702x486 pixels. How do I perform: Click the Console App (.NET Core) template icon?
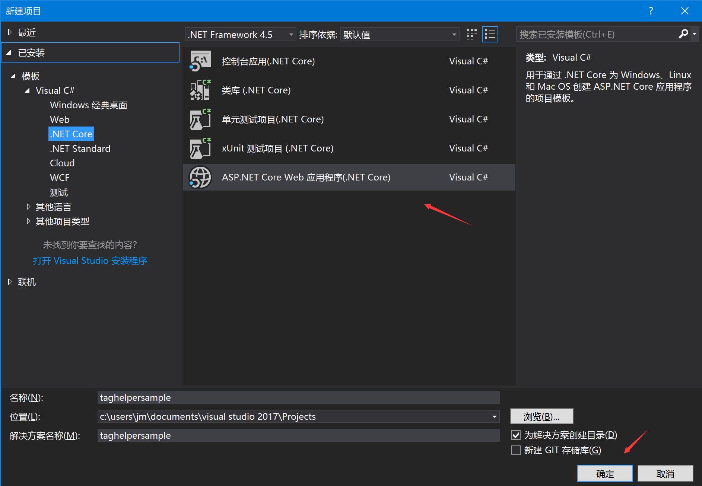pos(200,61)
